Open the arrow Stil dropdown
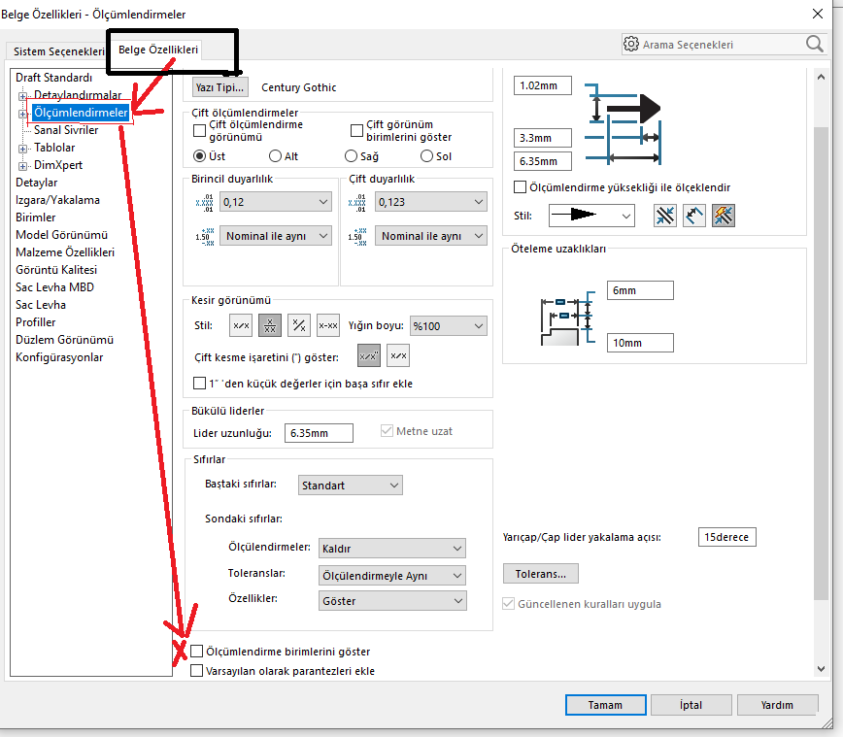This screenshot has height=737, width=843. [x=590, y=216]
